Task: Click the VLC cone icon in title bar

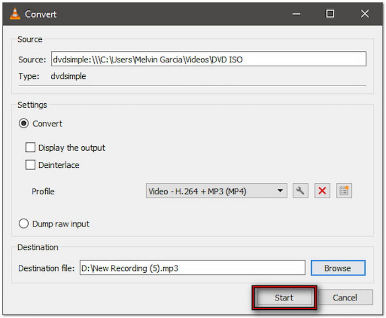Action: point(15,14)
